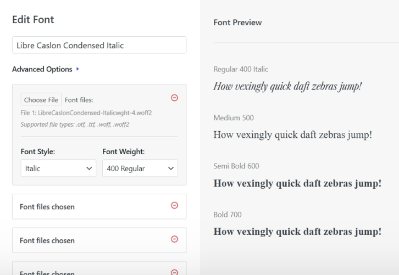Remove the first collapsed Font files chosen row

pyautogui.click(x=175, y=205)
